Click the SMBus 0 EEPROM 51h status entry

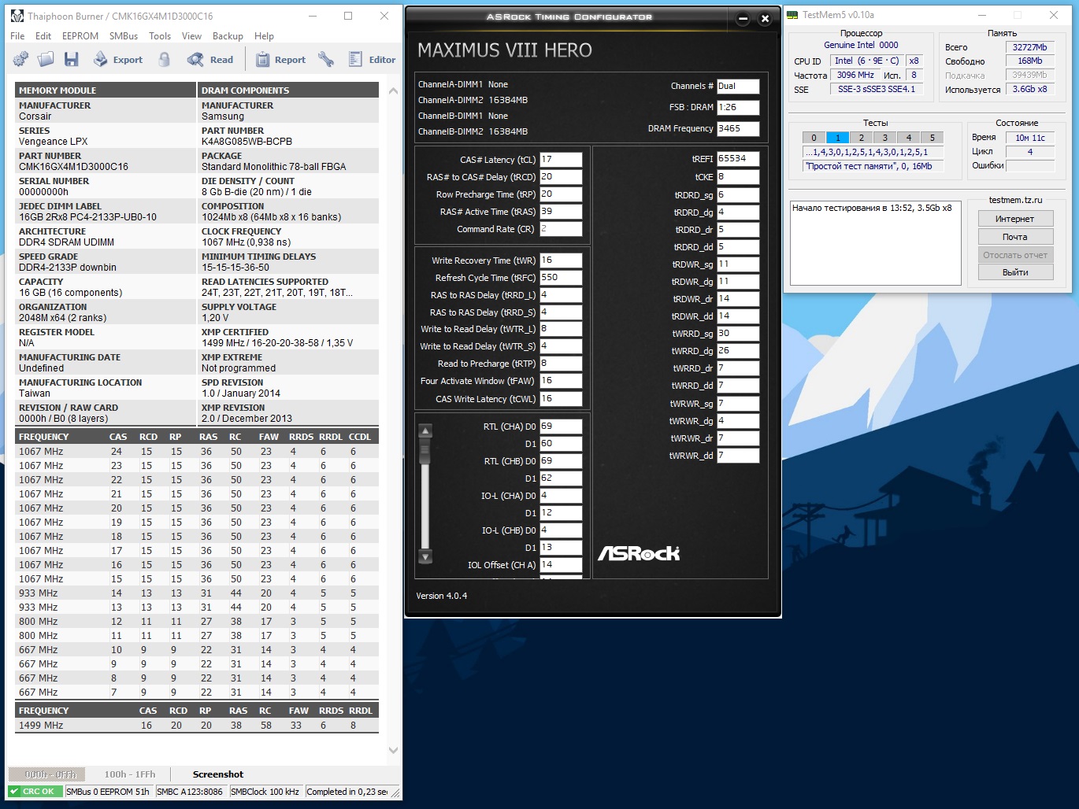[x=108, y=792]
